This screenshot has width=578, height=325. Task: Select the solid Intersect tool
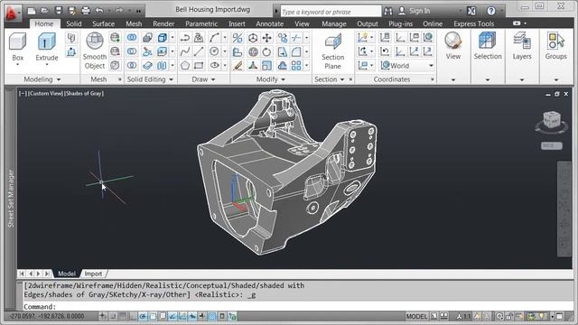click(x=132, y=66)
